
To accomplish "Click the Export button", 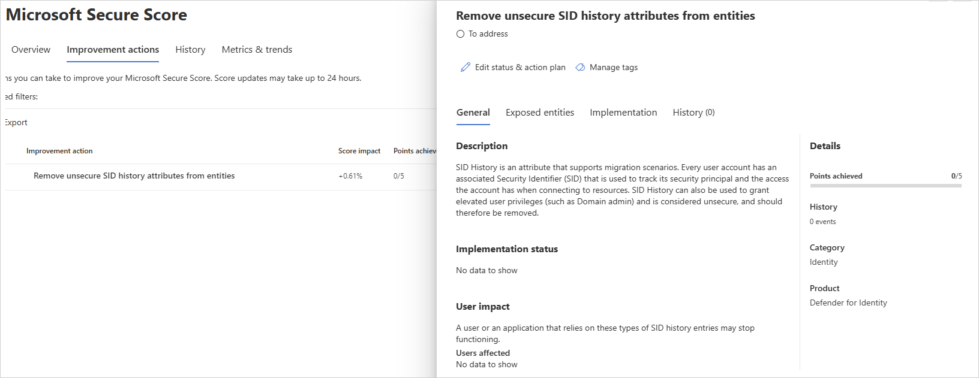I will pos(16,123).
